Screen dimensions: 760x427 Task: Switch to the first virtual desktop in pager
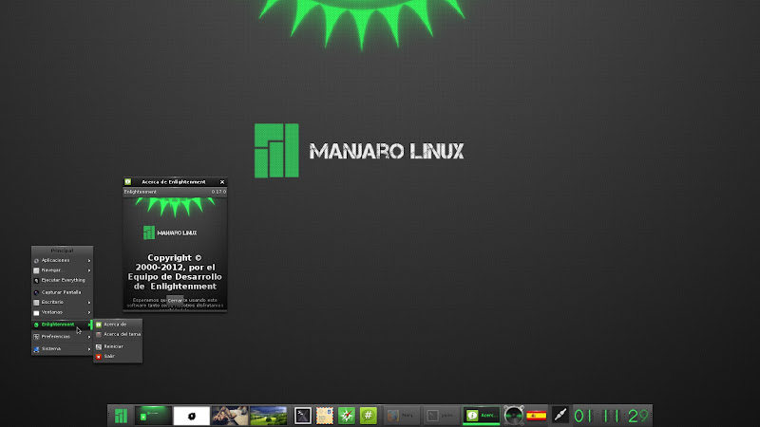tap(153, 416)
